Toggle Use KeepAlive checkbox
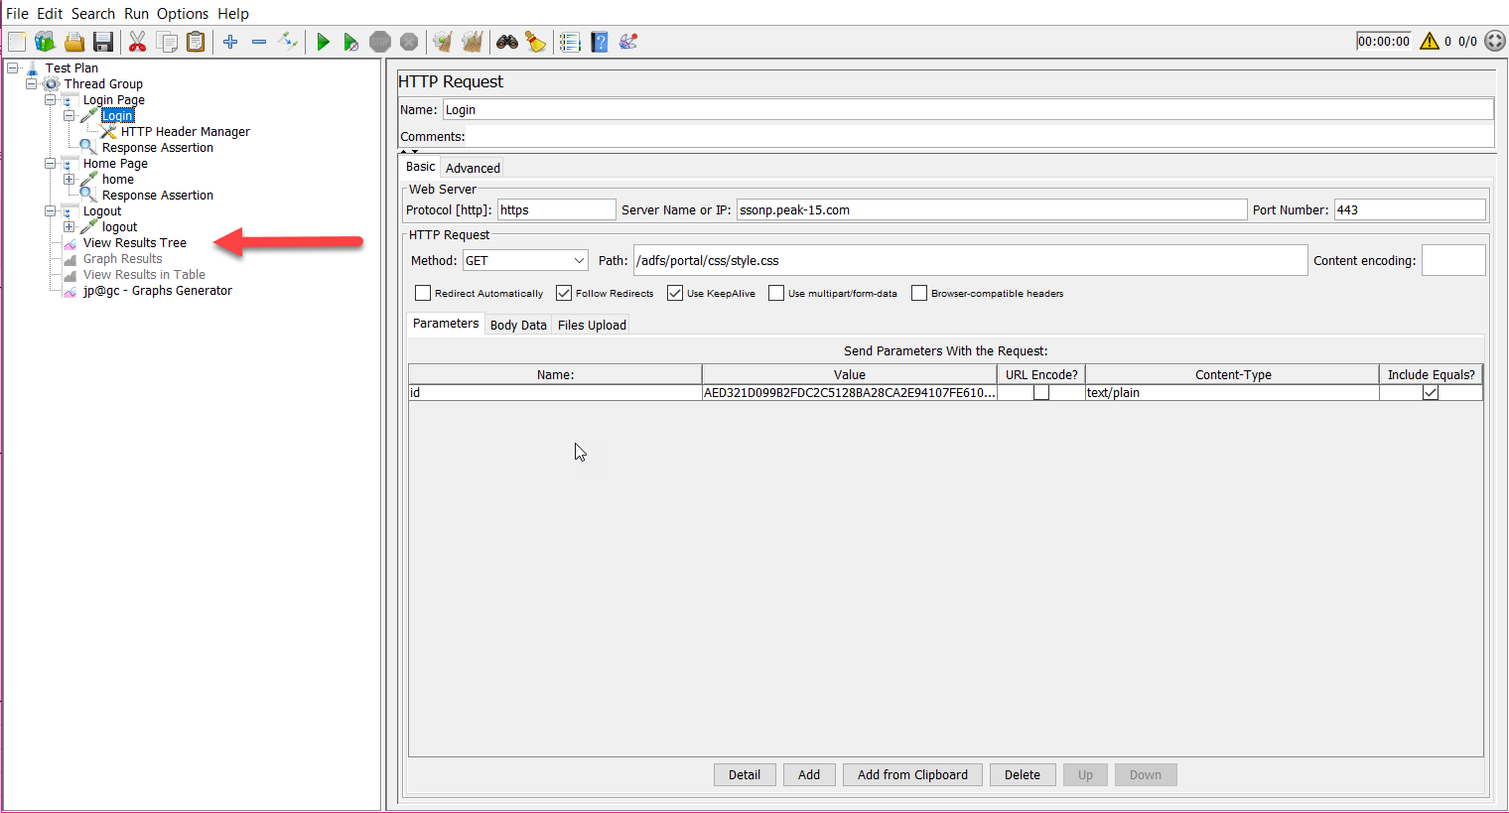The width and height of the screenshot is (1509, 813). 675,293
